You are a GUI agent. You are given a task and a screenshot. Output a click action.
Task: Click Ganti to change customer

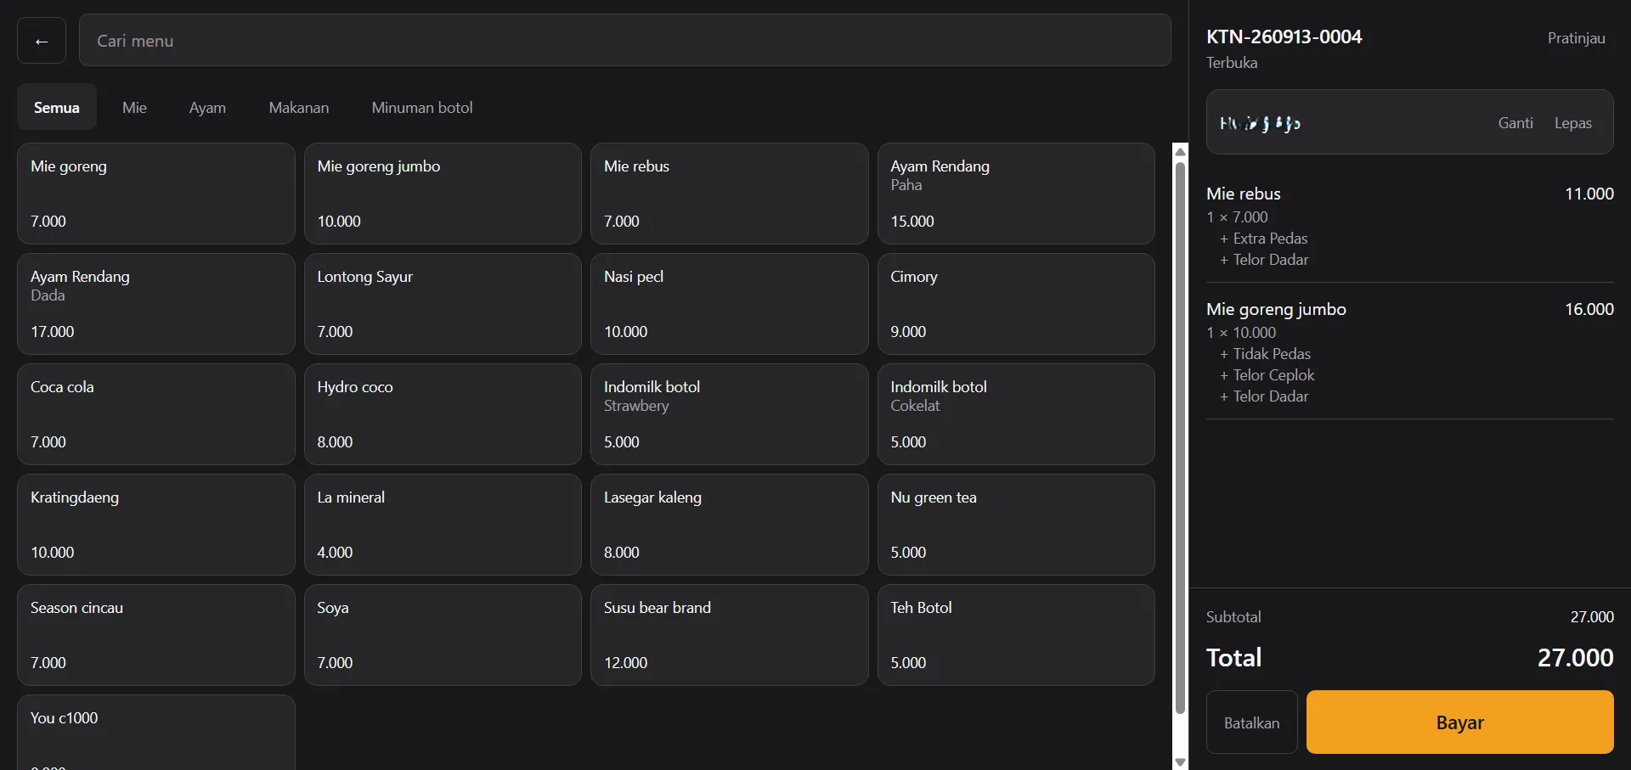coord(1515,123)
